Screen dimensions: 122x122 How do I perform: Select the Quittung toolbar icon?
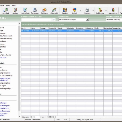click(x=44, y=11)
